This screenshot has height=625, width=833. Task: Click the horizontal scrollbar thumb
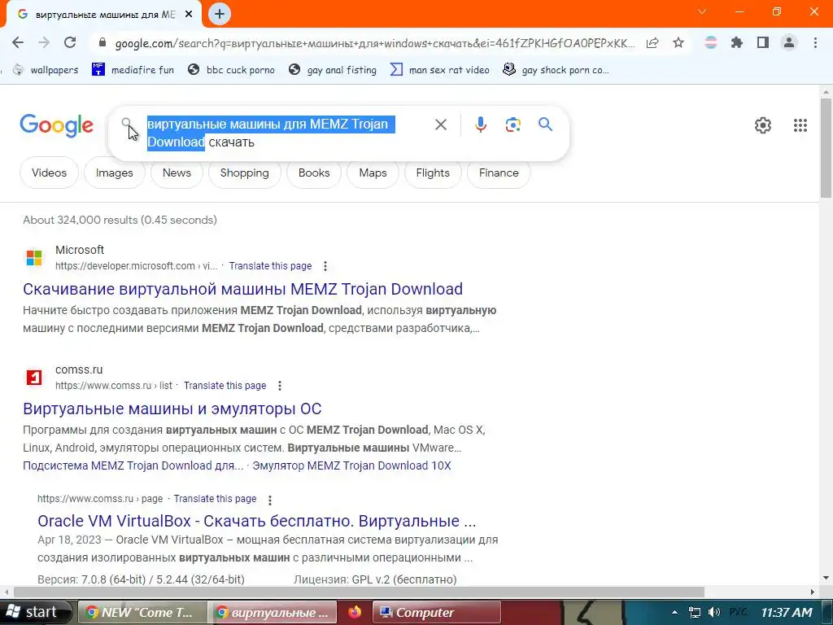coord(359,592)
